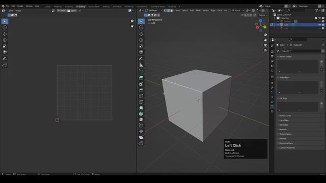326x183 pixels.
Task: Select the Bevel tool
Action: point(141,90)
